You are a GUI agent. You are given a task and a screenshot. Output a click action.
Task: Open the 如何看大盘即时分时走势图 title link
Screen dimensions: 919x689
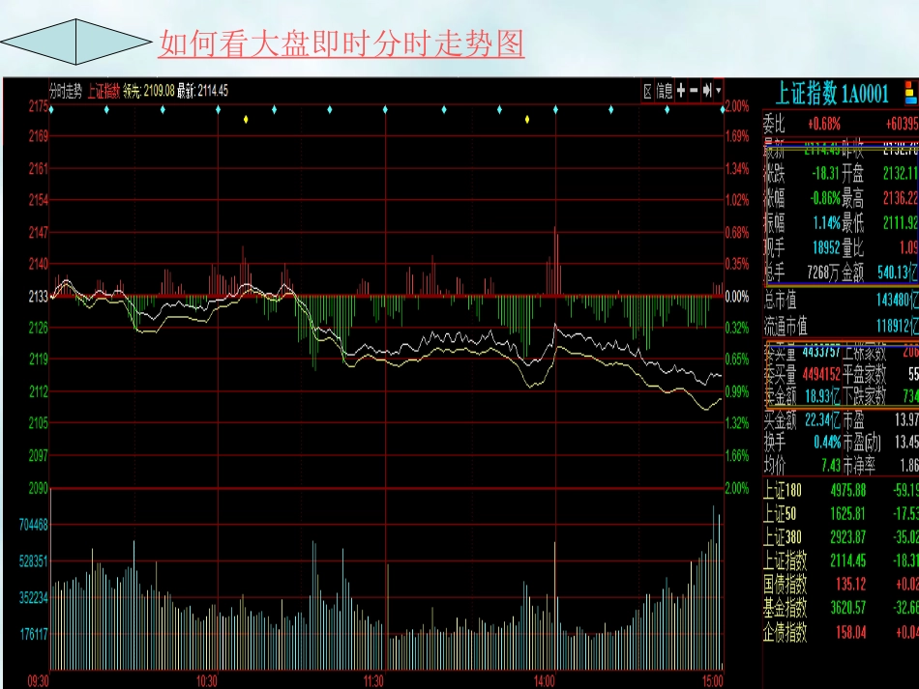[x=341, y=43]
